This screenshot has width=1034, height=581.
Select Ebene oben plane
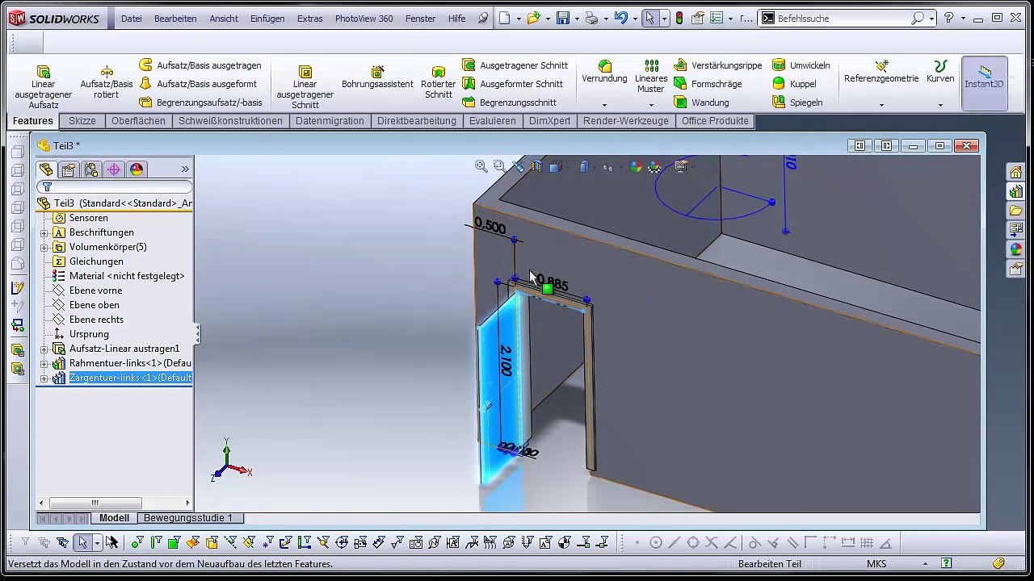(86, 305)
